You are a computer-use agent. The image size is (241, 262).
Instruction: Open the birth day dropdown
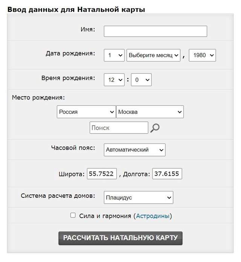114,55
